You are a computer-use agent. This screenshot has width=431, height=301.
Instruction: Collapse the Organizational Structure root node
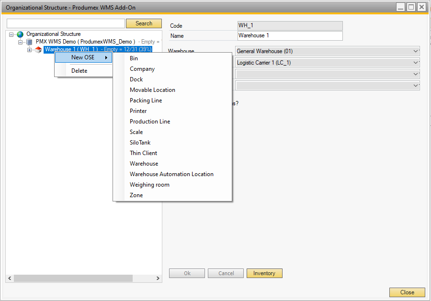pos(11,34)
